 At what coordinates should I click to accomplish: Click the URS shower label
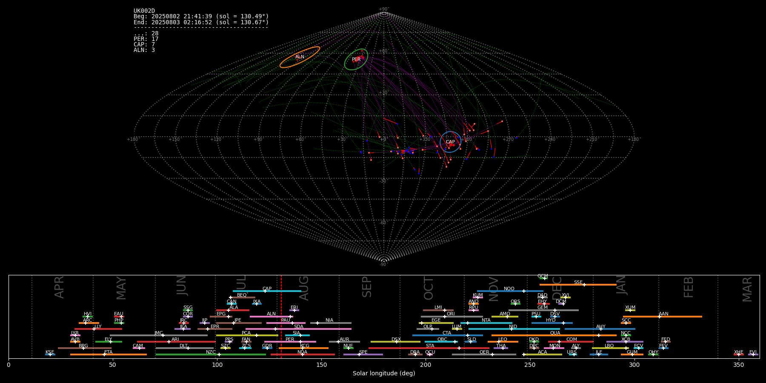pos(572,352)
